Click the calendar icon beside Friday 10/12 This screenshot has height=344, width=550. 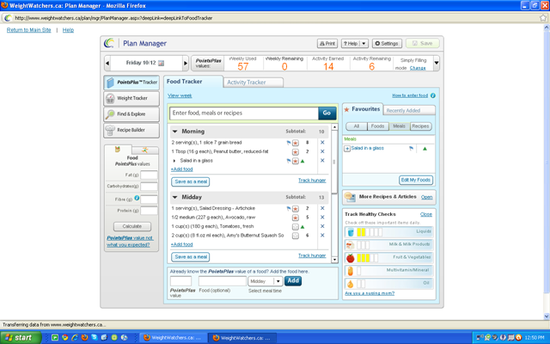(161, 63)
